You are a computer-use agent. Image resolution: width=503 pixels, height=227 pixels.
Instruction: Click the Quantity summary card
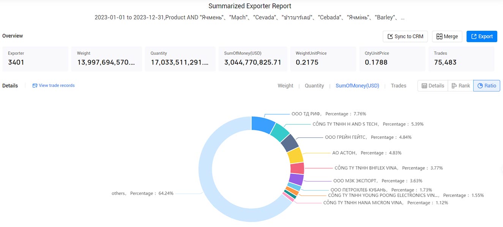click(180, 59)
